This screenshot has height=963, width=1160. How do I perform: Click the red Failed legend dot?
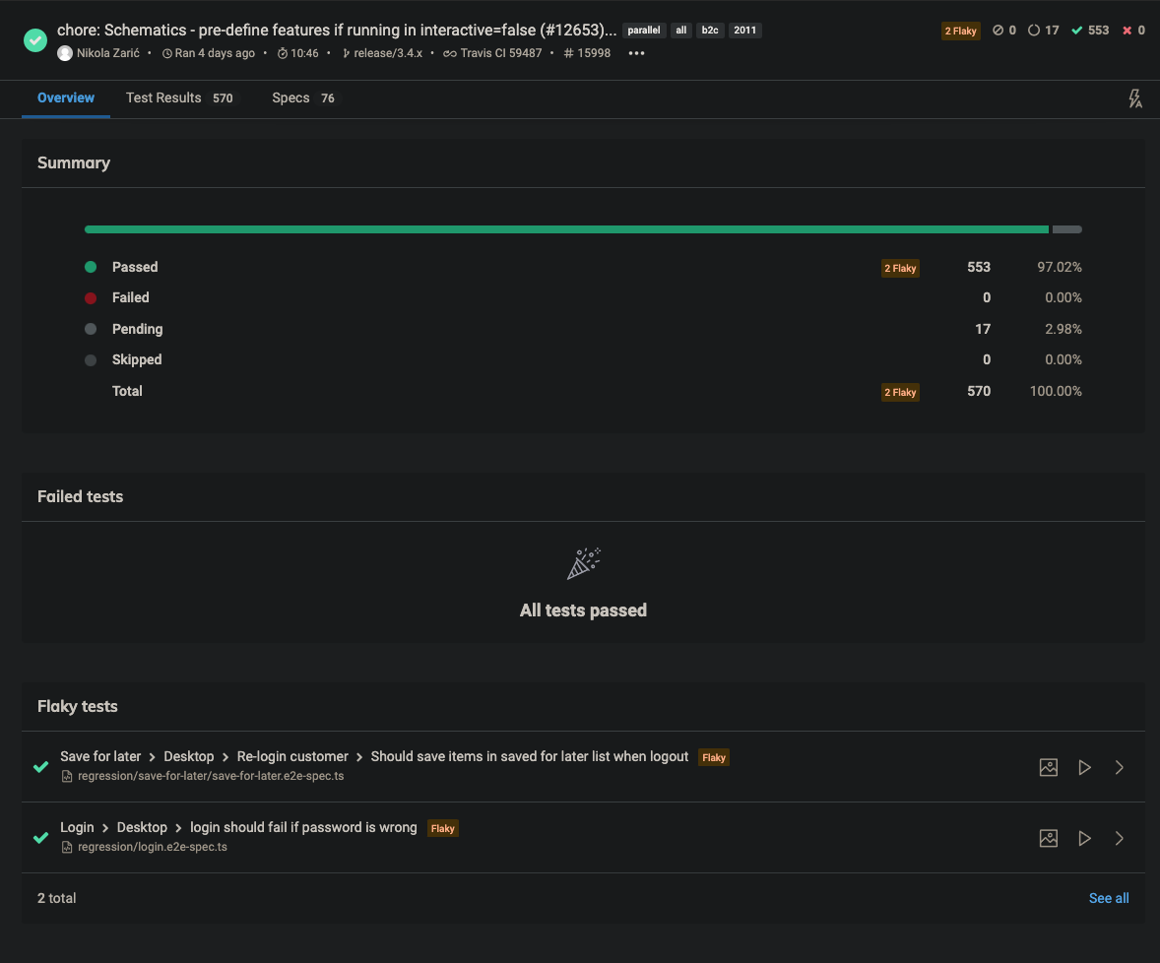click(91, 298)
